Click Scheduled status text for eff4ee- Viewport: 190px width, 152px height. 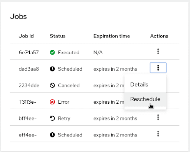pyautogui.click(x=70, y=135)
